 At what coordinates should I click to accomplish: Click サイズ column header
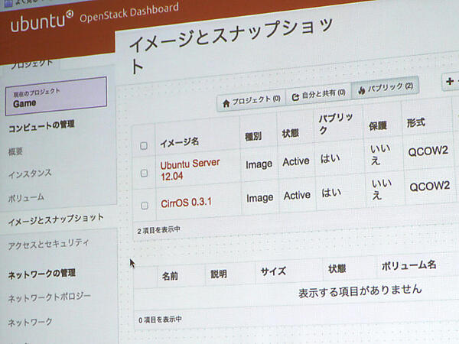click(273, 271)
